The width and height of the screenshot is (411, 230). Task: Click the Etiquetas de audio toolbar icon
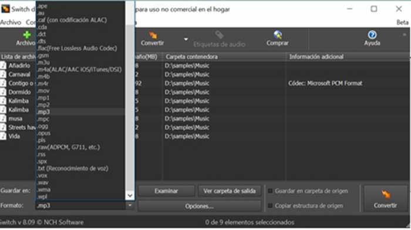pyautogui.click(x=220, y=39)
